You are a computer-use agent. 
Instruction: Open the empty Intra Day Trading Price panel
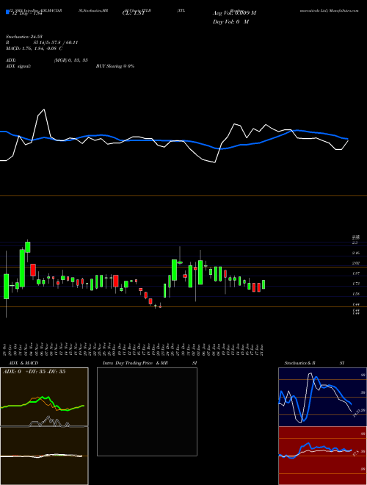147,412
